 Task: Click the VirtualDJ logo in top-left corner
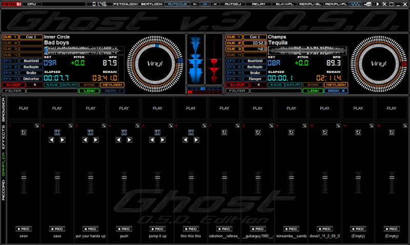[x=11, y=4]
